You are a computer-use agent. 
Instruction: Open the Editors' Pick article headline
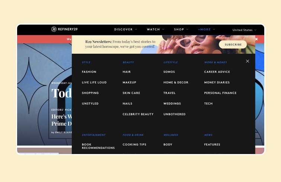61,120
